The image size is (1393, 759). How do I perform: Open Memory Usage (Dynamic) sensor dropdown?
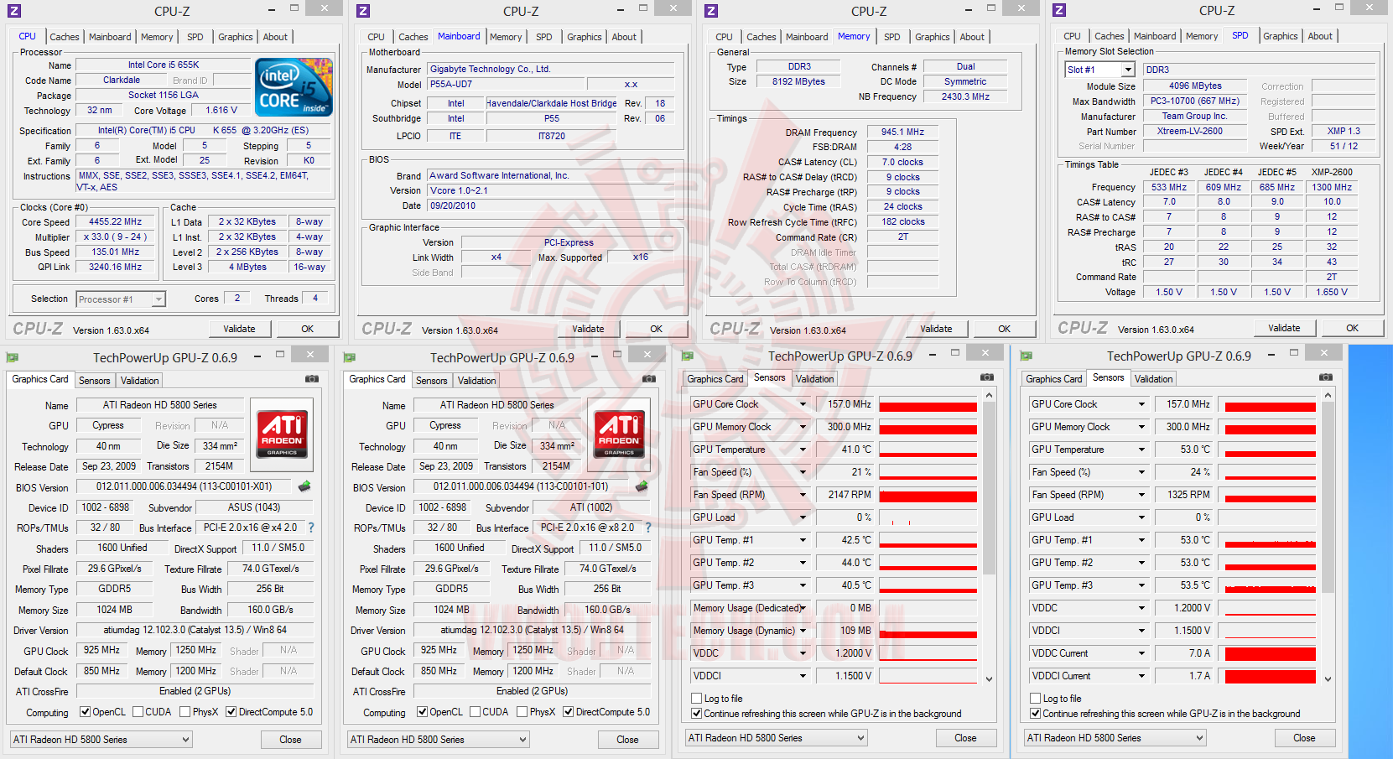(803, 631)
